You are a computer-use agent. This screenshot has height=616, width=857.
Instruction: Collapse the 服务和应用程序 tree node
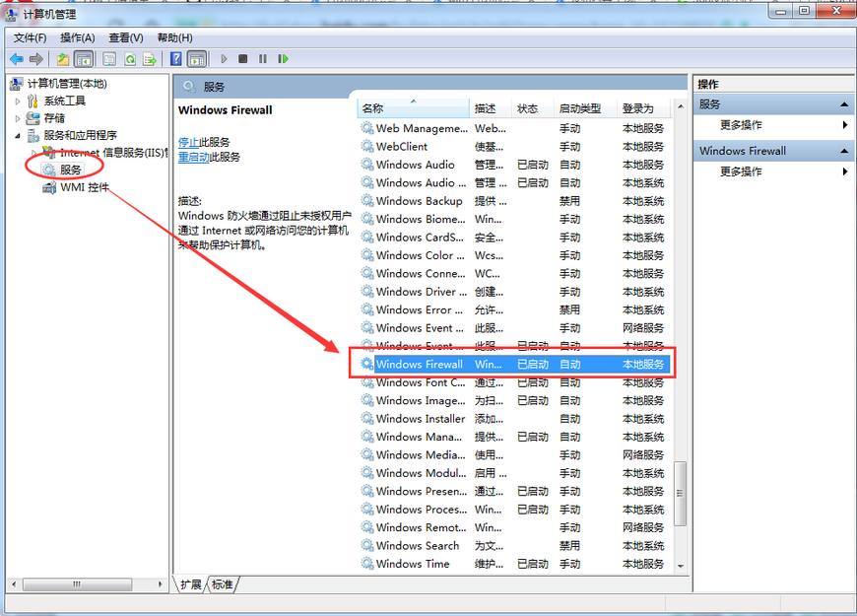[18, 136]
